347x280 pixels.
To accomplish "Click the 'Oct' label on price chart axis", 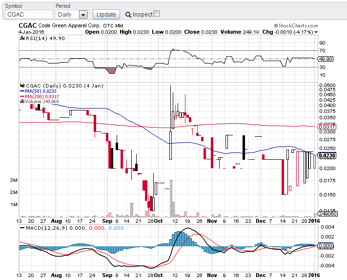I will pos(159,221).
